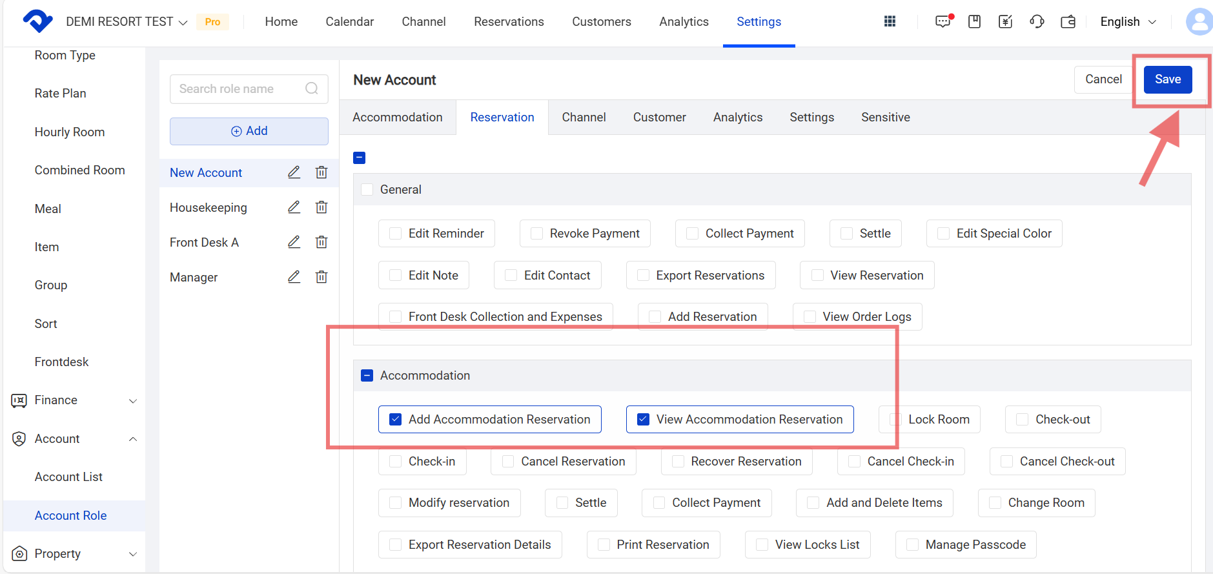The width and height of the screenshot is (1213, 574).
Task: Open the user profile avatar
Action: tap(1198, 21)
